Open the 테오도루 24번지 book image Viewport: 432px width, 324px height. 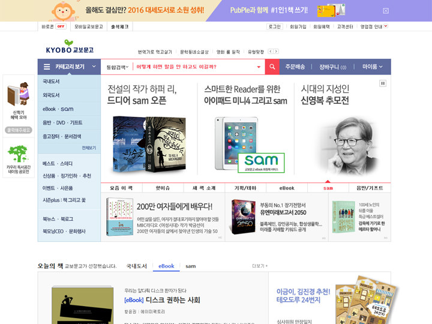(367, 301)
